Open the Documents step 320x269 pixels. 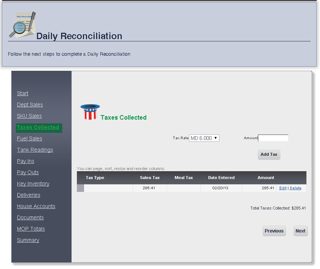coord(30,217)
